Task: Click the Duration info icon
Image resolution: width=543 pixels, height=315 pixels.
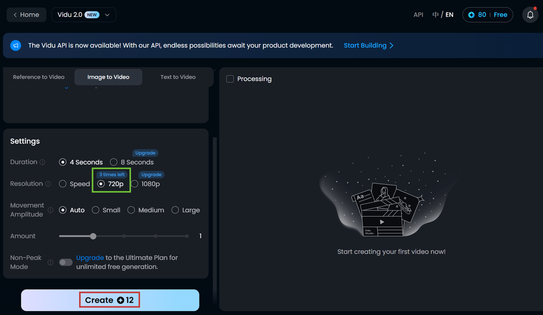Action: 43,162
